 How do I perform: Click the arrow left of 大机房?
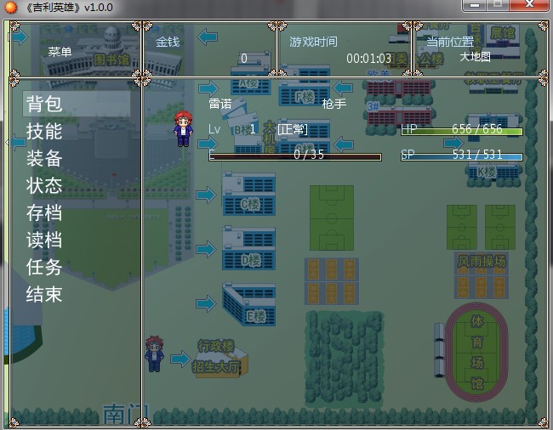point(208,144)
